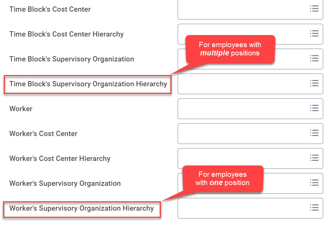This screenshot has width=333, height=225.
Task: Click the Time Block's Supervisory Organization Hierarchy label
Action: 88,84
